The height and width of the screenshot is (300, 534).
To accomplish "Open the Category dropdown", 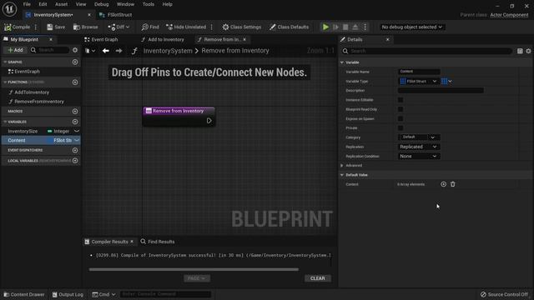I will (419, 137).
